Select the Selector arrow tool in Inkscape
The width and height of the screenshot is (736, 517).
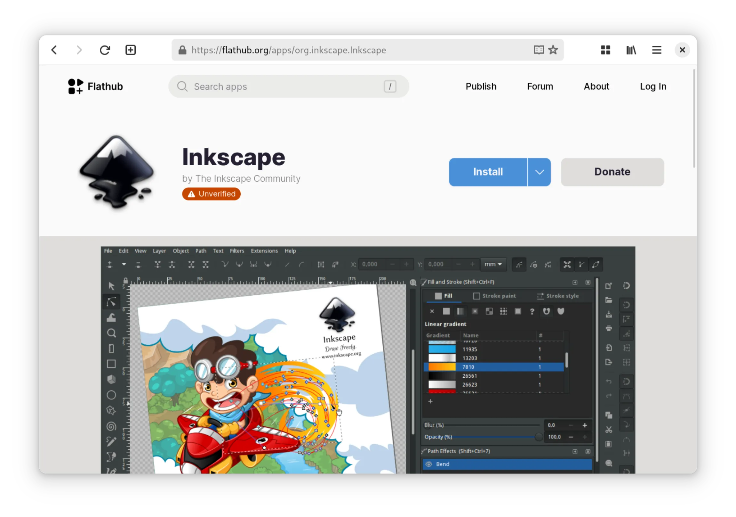pos(111,286)
